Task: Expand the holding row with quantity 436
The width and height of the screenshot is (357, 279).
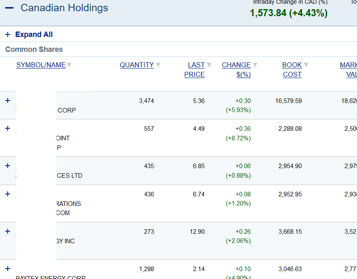Action: tap(7, 194)
